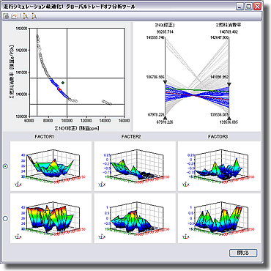Screen dimensions: 271x271
Task: Select the upper row radio button
Action: tap(5, 166)
